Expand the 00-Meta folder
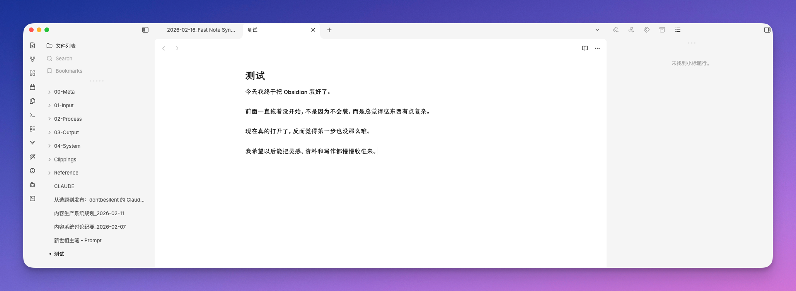This screenshot has width=796, height=291. tap(49, 92)
